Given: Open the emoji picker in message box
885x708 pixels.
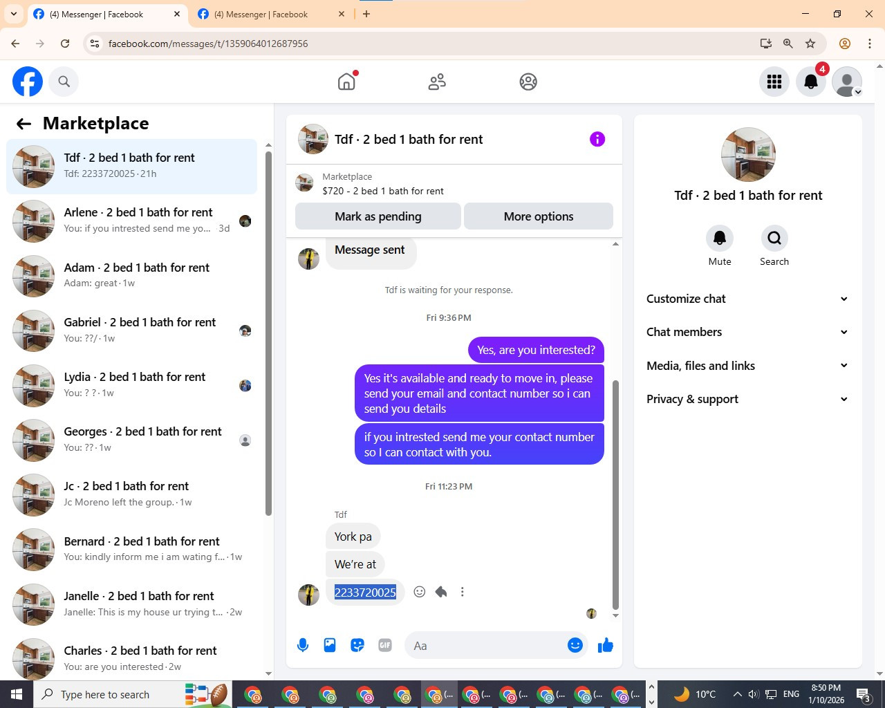Looking at the screenshot, I should (x=575, y=645).
